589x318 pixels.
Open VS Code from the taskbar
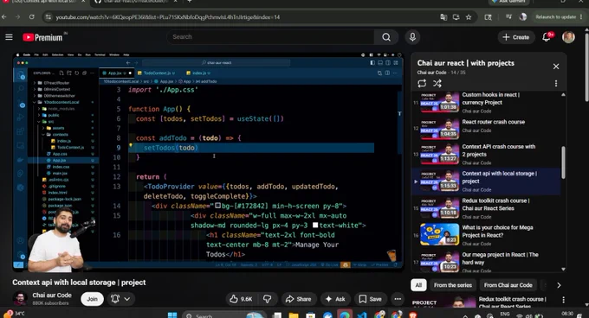tap(362, 315)
